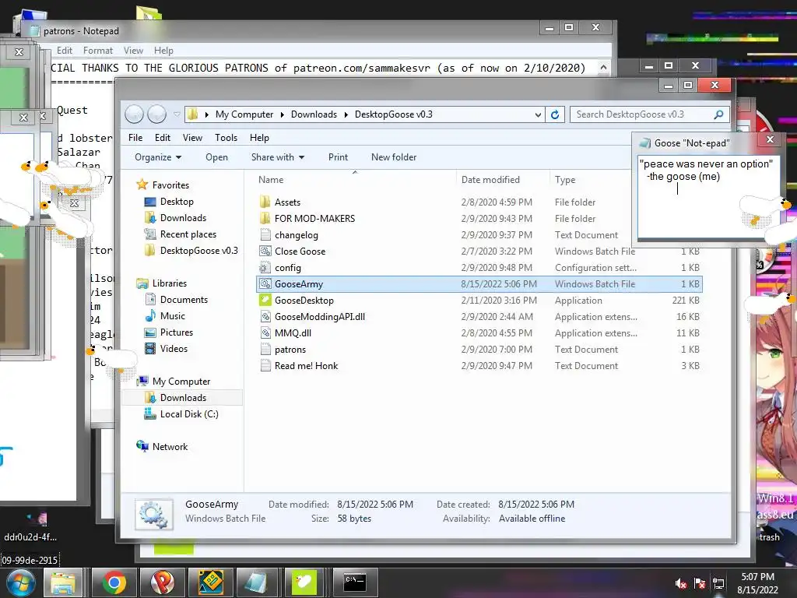Image resolution: width=797 pixels, height=598 pixels.
Task: Open the PowerPoint-like P taskbar icon
Action: [x=162, y=582]
